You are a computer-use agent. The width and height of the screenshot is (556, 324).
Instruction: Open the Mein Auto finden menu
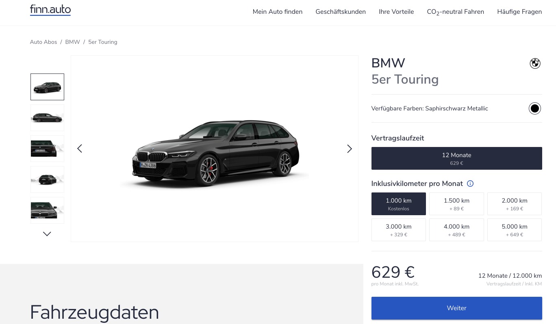click(x=278, y=12)
